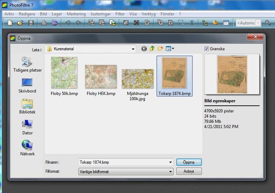Open the Lager menu

[x=57, y=14]
